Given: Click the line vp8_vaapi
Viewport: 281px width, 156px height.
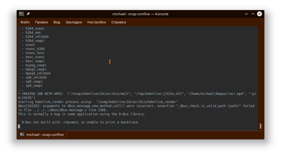Looking at the screenshot, I should [x=34, y=82].
